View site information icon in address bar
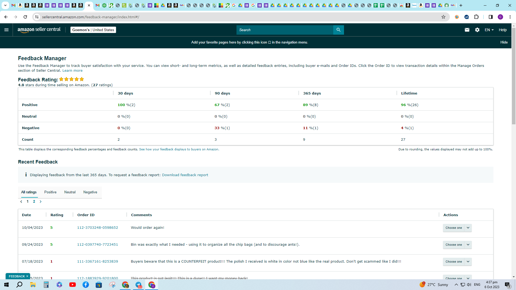Viewport: 516px width, 290px height. click(37, 17)
